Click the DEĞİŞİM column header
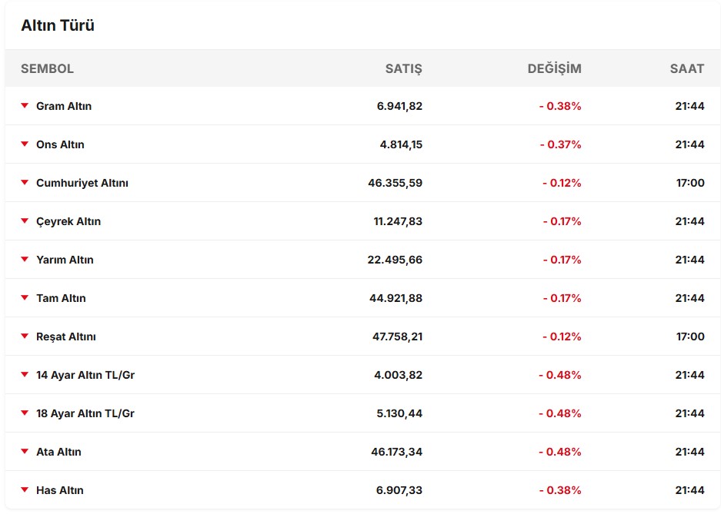Screen dimensions: 721x514 554,68
